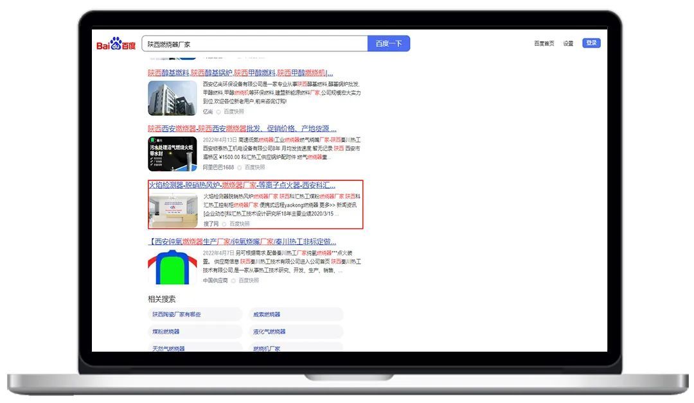Click the green and blue burner thumbnail
The width and height of the screenshot is (694, 403).
(x=172, y=266)
